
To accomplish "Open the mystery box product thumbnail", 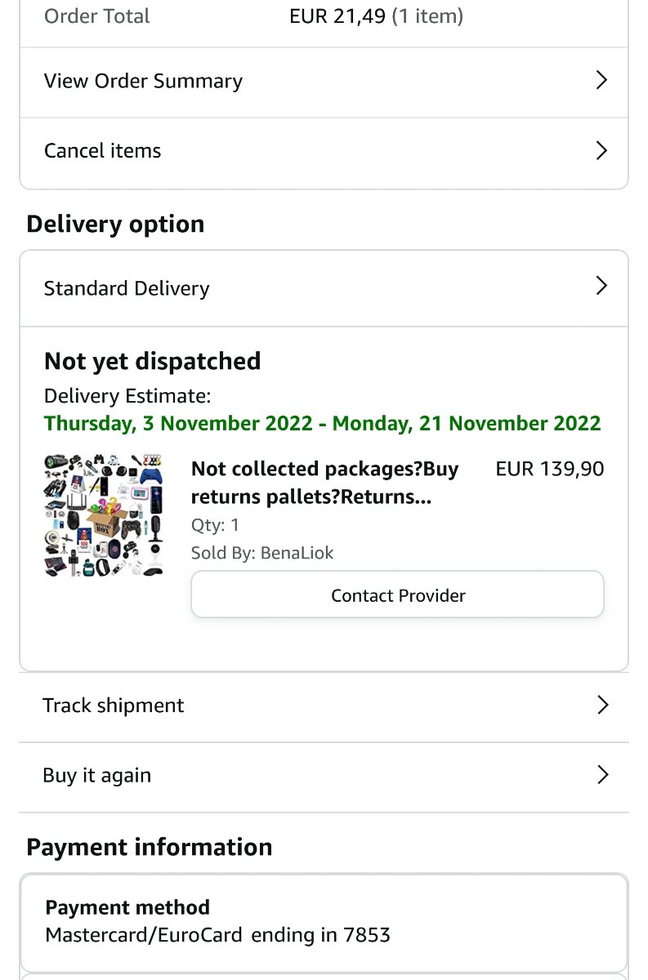I will point(103,514).
